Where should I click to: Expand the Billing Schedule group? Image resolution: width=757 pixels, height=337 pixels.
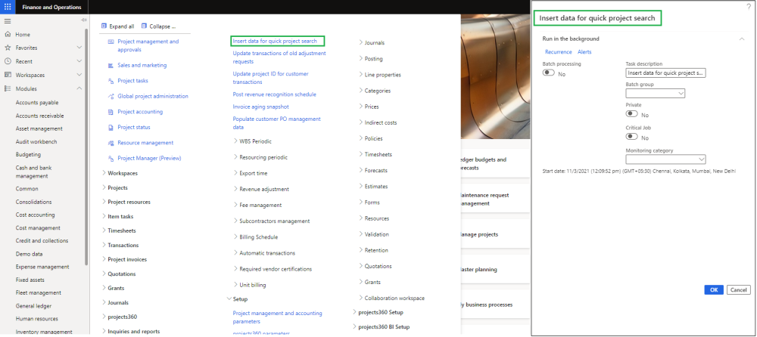point(235,237)
